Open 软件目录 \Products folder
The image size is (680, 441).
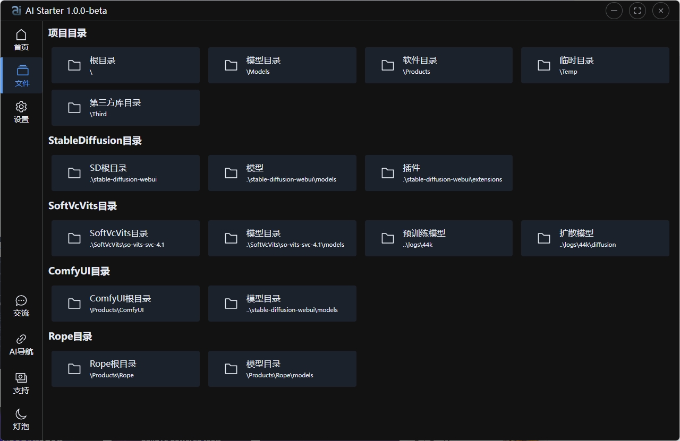pos(438,65)
